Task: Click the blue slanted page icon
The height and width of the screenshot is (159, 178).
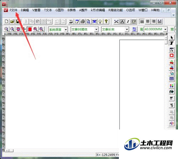Action: 77,22
